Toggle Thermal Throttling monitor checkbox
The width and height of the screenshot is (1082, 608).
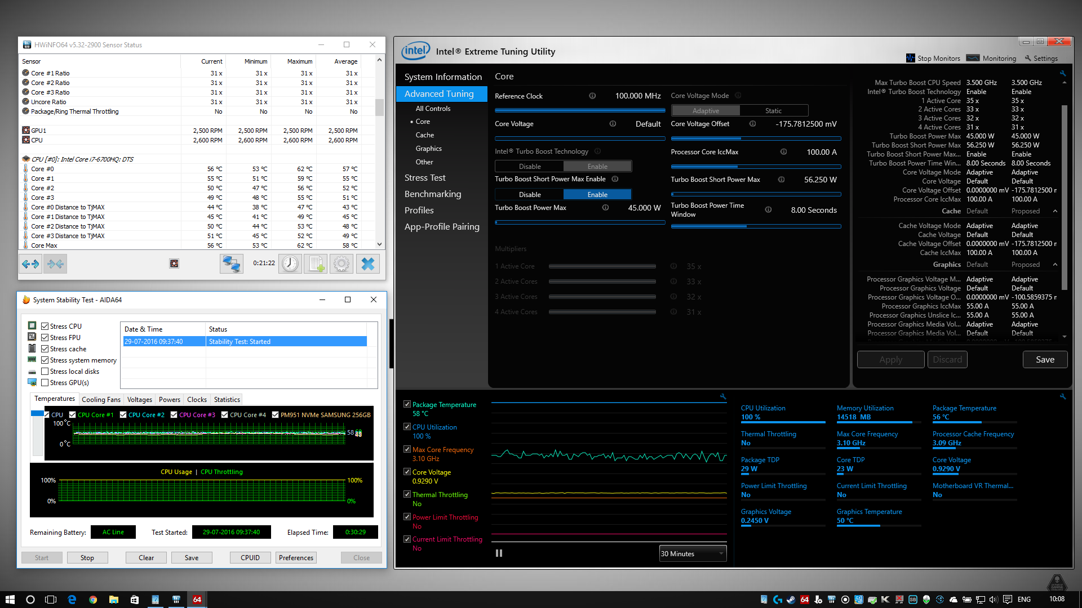point(407,494)
